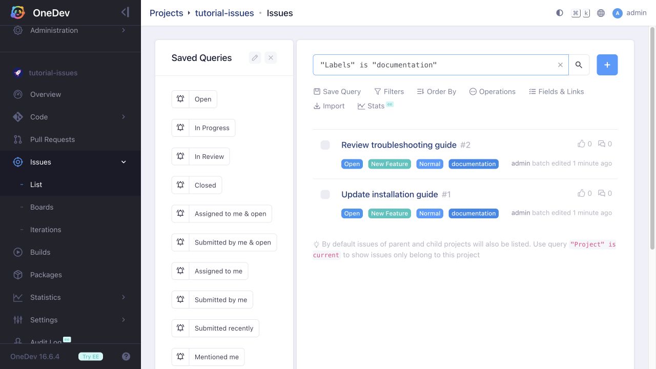This screenshot has height=369, width=656.
Task: Click documentation label on issue #2
Action: [x=474, y=164]
